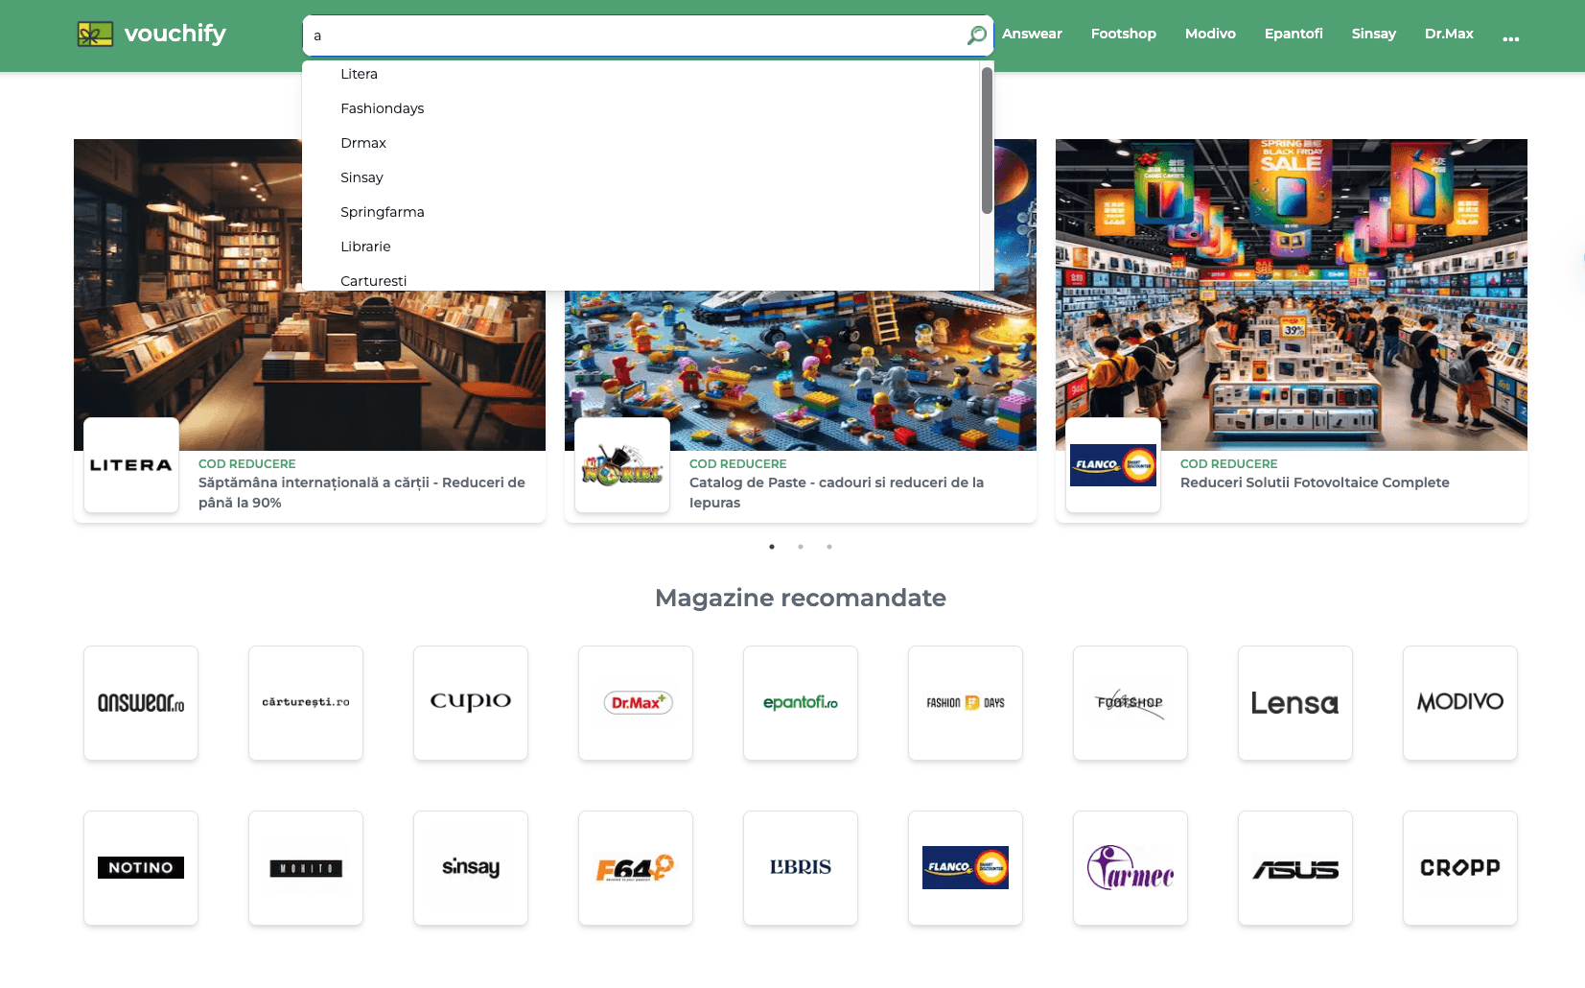1585x988 pixels.
Task: Click the suggestions list scrollbar
Action: (x=987, y=141)
